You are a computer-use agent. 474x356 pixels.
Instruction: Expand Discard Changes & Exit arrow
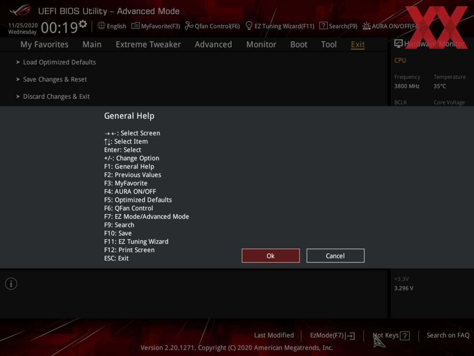(x=18, y=96)
